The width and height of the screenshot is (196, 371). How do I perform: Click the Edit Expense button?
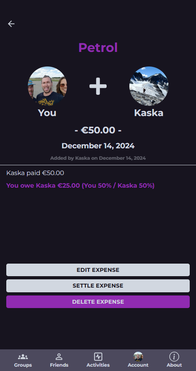click(98, 270)
